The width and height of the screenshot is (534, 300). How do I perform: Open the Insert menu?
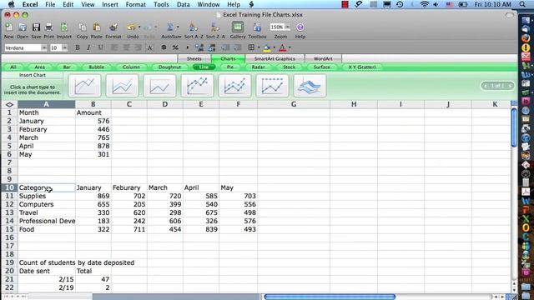point(110,4)
